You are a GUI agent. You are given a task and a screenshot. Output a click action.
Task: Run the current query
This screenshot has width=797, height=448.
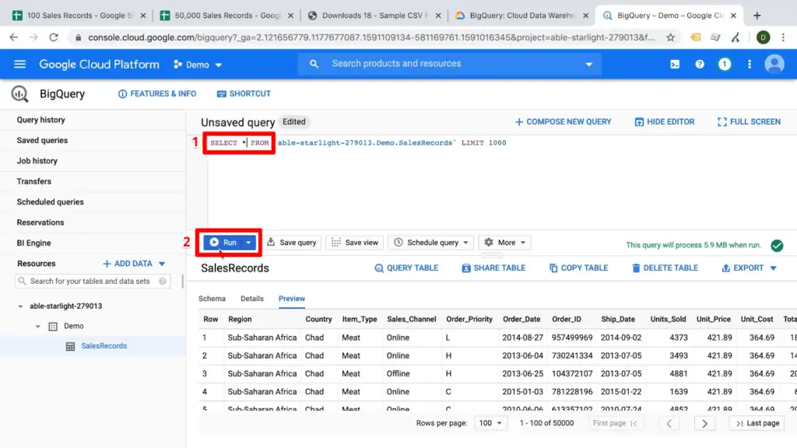pyautogui.click(x=224, y=242)
